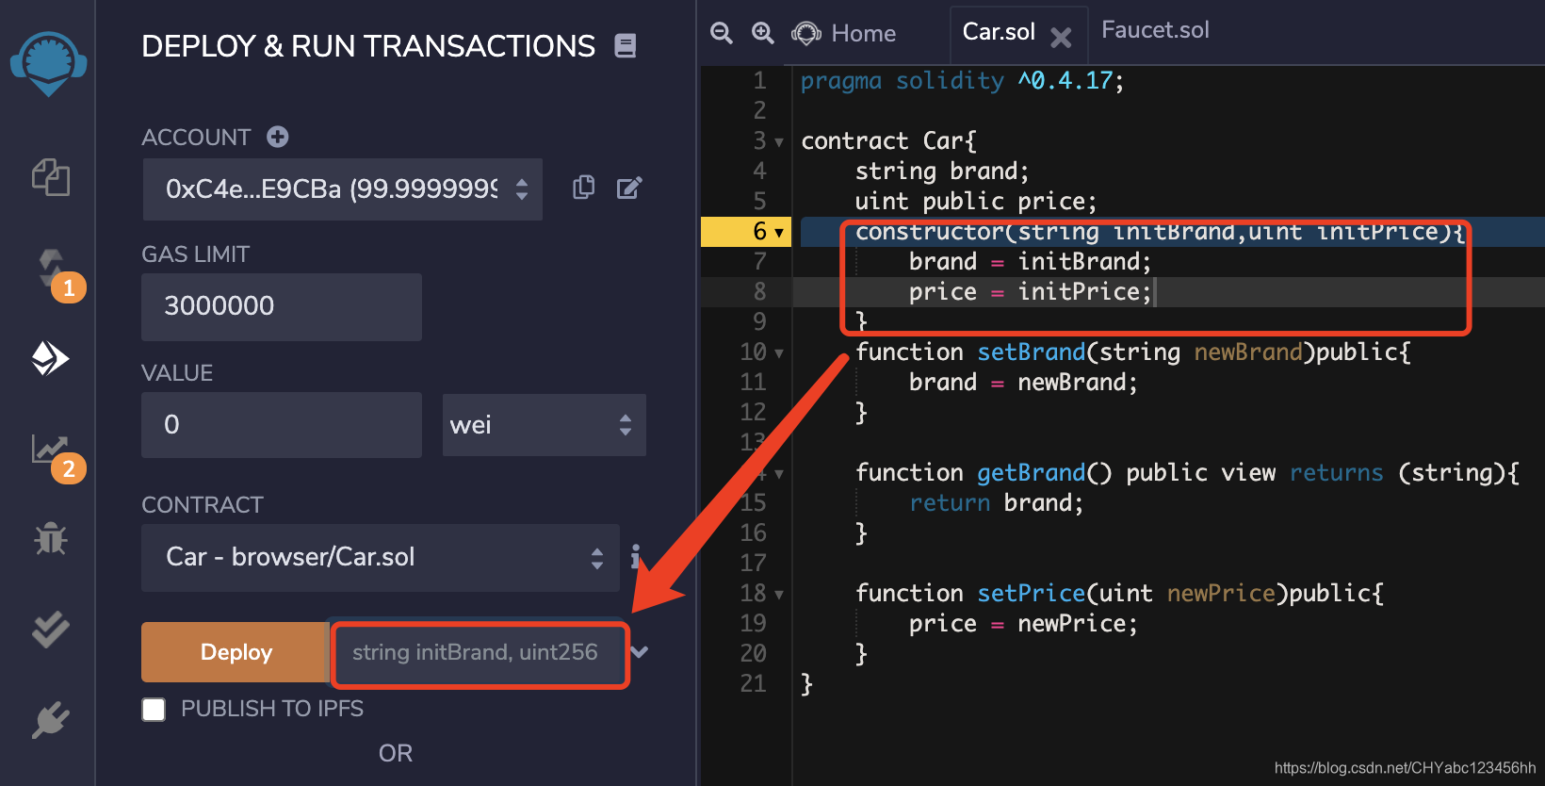The height and width of the screenshot is (786, 1545).
Task: Zoom in the editor font size
Action: tap(763, 33)
